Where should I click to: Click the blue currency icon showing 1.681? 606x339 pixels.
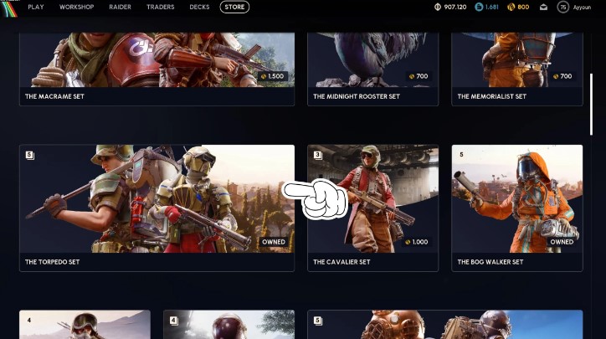tap(479, 7)
